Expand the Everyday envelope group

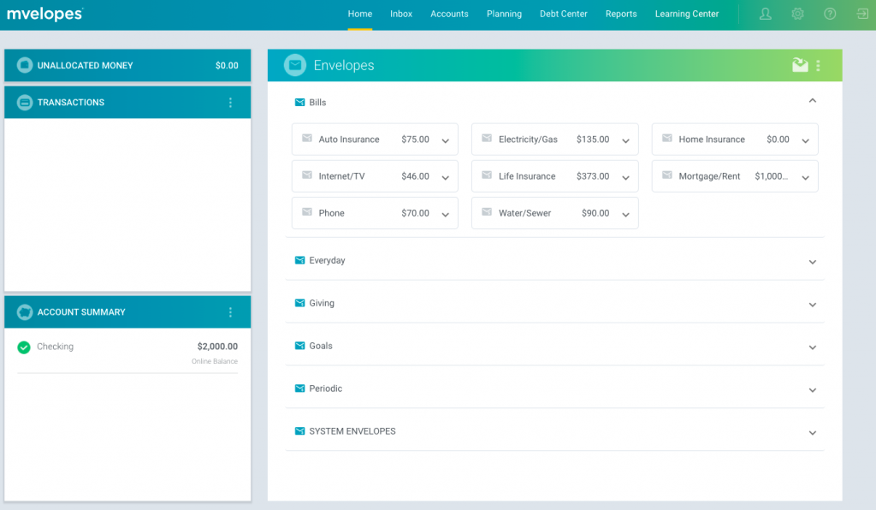[812, 262]
